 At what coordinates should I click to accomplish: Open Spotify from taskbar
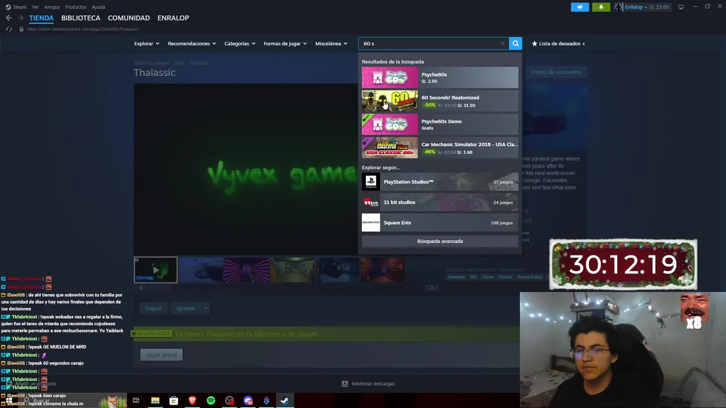coord(211,401)
